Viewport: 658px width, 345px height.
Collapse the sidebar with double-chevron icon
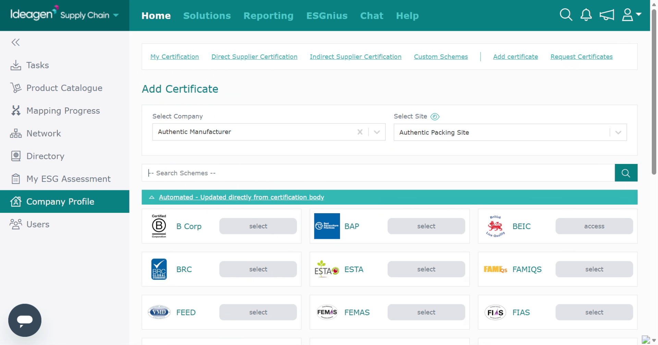coord(15,42)
